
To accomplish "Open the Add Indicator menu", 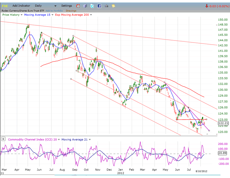I will [x=21, y=6].
